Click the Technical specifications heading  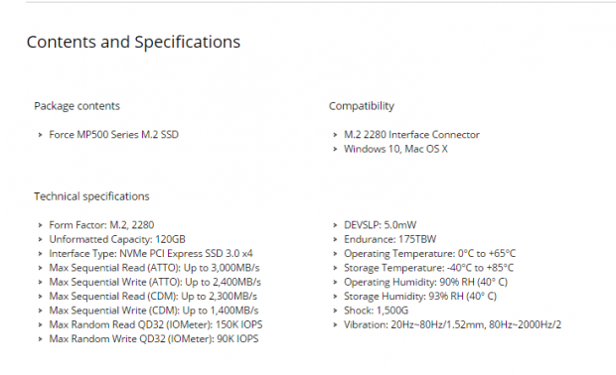coord(91,196)
